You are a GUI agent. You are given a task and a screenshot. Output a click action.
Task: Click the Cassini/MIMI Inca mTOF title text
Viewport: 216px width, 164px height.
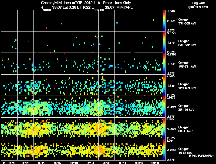(x=62, y=3)
